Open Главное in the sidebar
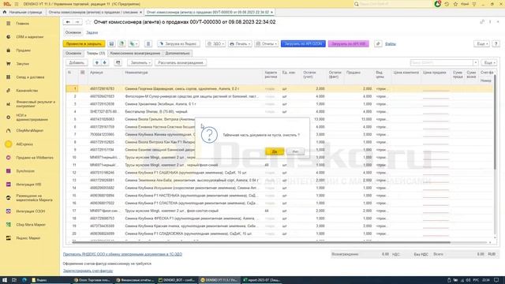505x284 pixels. (23, 24)
